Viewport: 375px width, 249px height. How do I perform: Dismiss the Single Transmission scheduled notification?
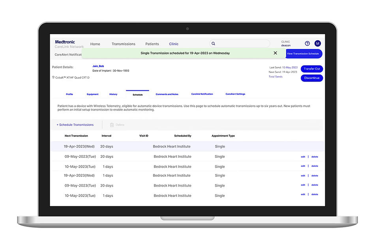(x=275, y=53)
